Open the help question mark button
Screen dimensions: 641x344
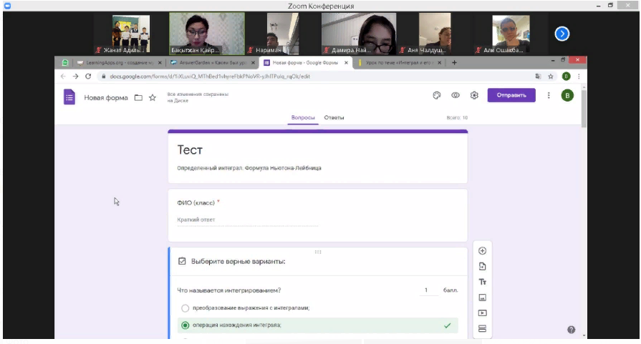coord(571,330)
